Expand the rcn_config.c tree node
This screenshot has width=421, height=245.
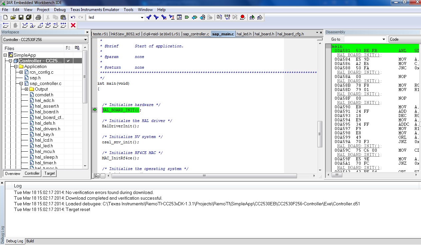[x=21, y=72]
